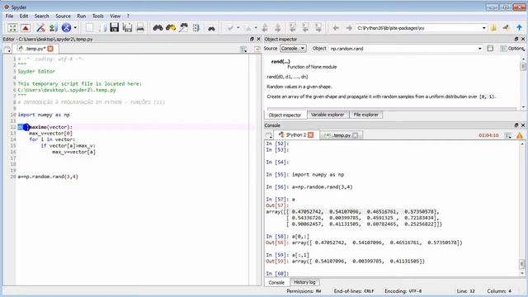Click the blue round X toolbar icon
Viewport: 528px width, 297px height.
pos(66,27)
